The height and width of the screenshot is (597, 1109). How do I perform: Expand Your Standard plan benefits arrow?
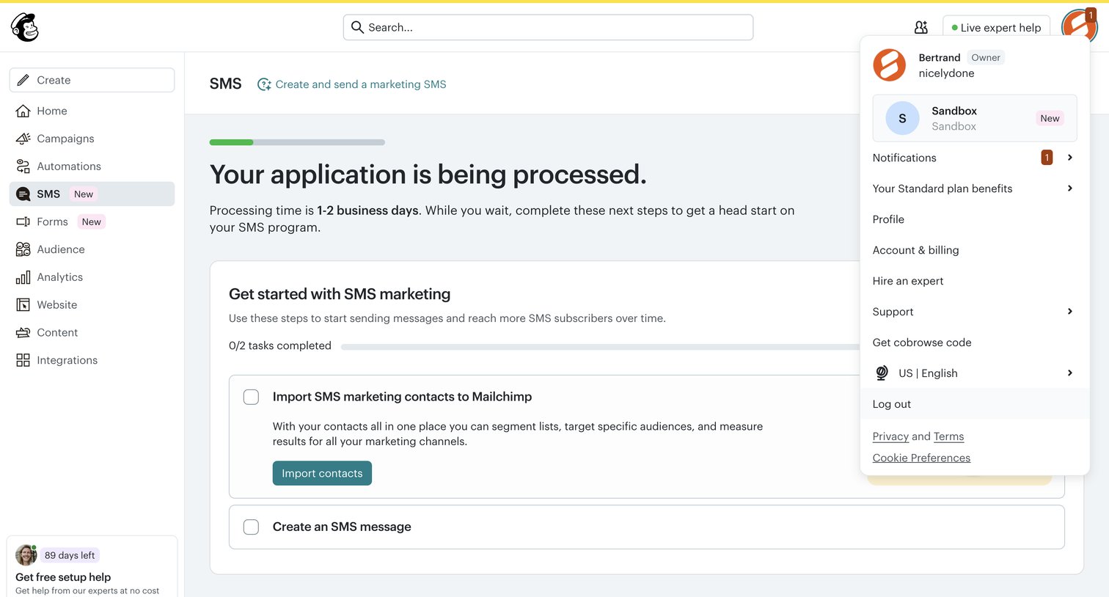[1070, 188]
